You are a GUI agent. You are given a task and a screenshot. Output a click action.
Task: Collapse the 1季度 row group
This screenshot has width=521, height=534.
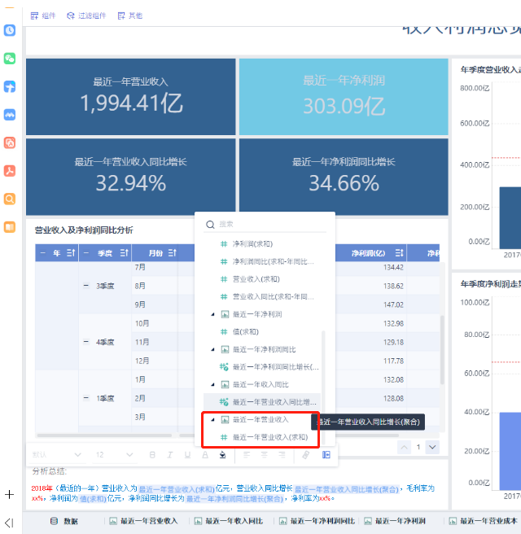[x=86, y=398]
